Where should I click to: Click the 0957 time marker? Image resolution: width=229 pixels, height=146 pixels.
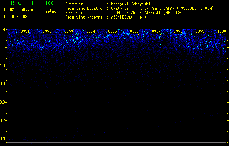click(156, 31)
